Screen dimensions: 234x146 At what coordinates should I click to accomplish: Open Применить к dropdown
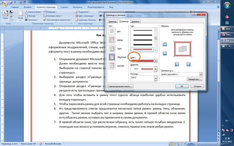[201, 74]
